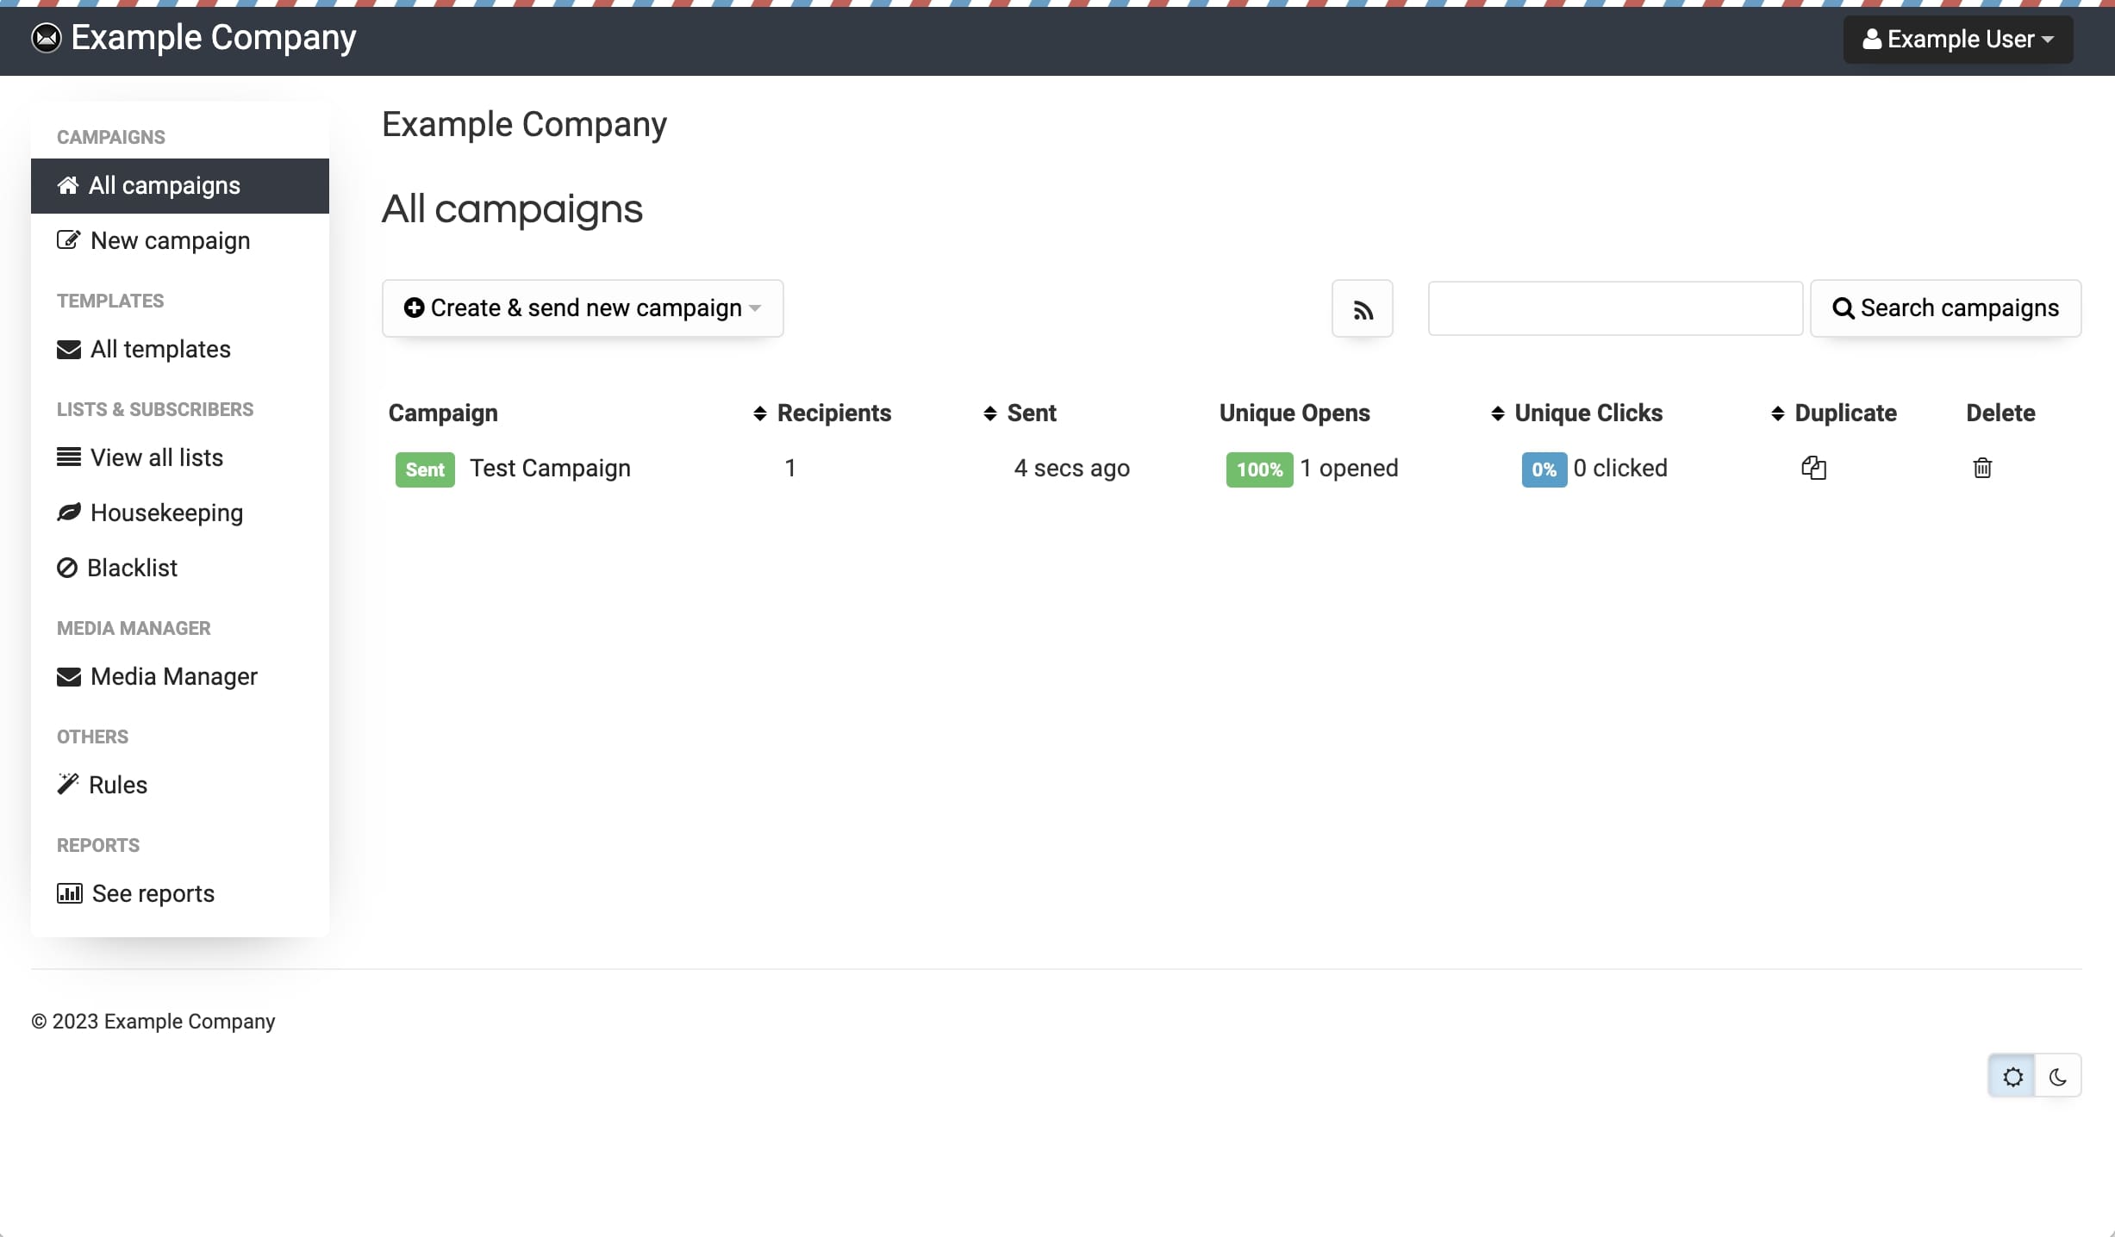Image resolution: width=2115 pixels, height=1237 pixels.
Task: Click the 100% opens badge
Action: [x=1259, y=469]
